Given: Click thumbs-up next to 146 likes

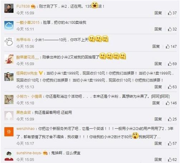Looking at the screenshot, I should pos(167,103).
